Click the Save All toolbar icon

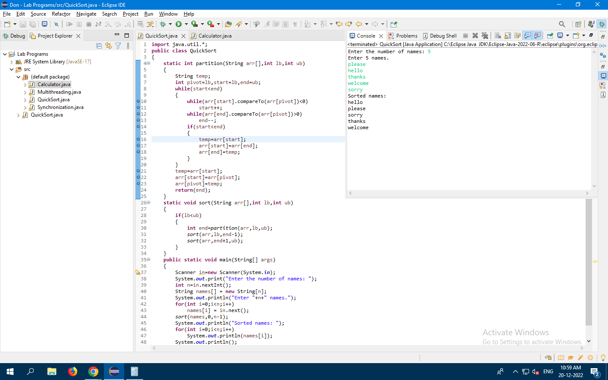(x=33, y=24)
